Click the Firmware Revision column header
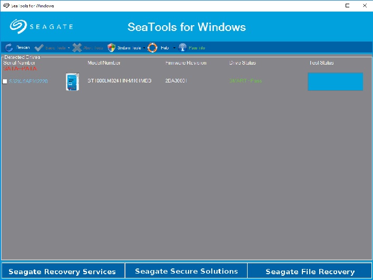The image size is (373, 280). click(x=186, y=63)
